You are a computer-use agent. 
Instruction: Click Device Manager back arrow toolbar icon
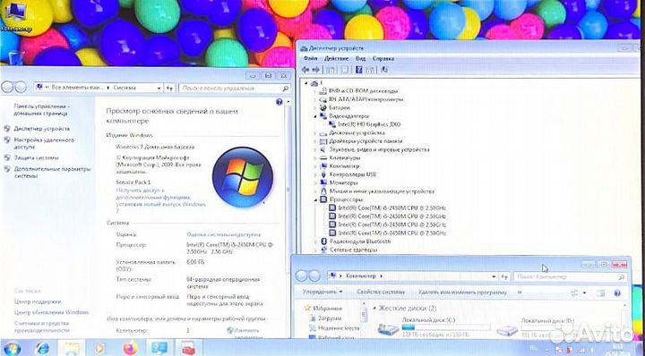tap(305, 70)
